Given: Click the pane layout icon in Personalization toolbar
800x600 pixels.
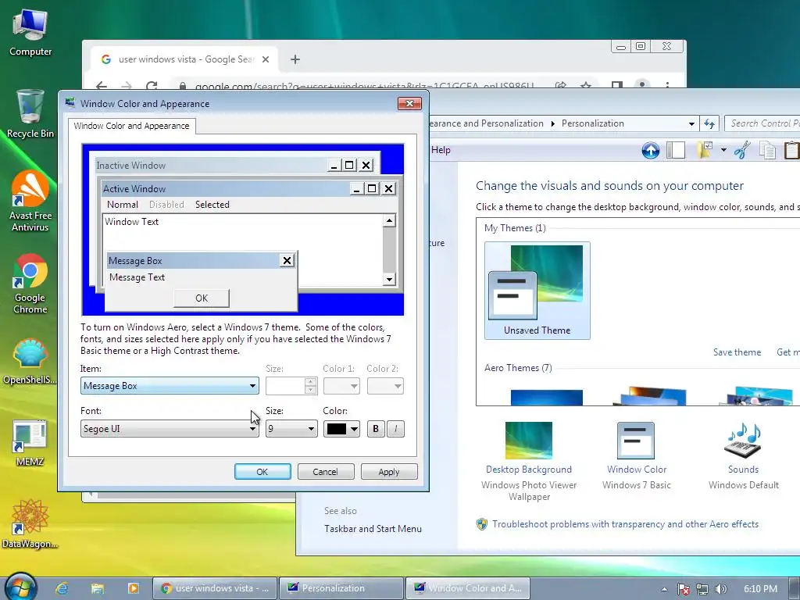Looking at the screenshot, I should [x=676, y=150].
